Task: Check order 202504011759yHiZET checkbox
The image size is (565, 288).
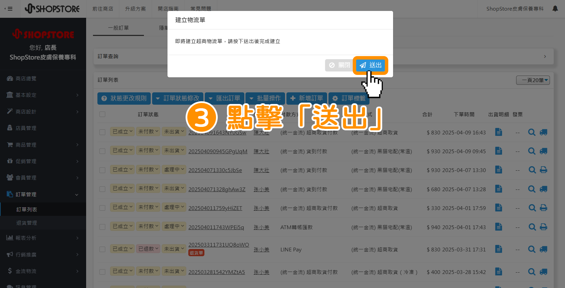Action: click(x=102, y=208)
